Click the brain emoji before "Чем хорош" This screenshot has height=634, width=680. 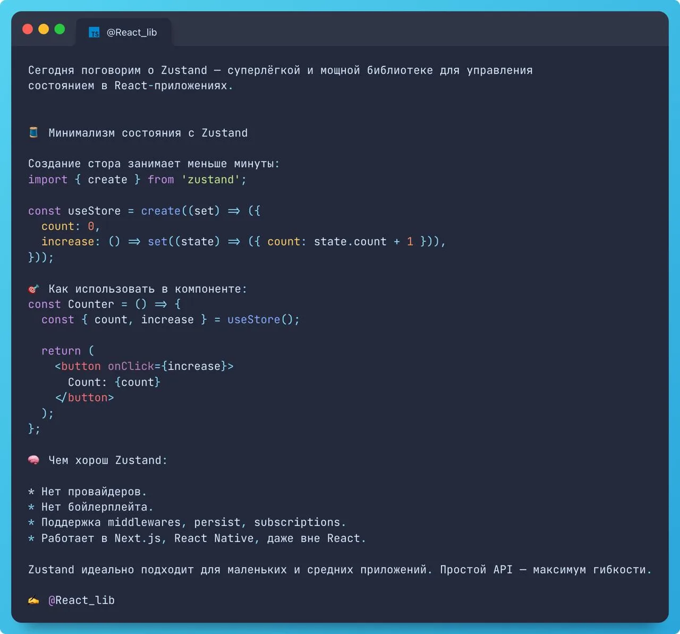[33, 460]
